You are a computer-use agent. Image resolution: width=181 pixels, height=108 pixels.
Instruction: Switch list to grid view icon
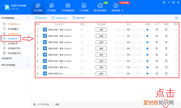click(x=176, y=18)
